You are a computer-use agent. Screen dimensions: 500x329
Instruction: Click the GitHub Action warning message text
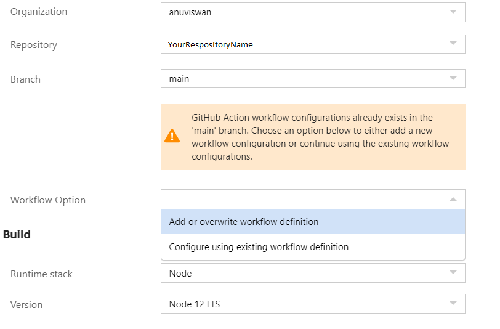pyautogui.click(x=320, y=137)
